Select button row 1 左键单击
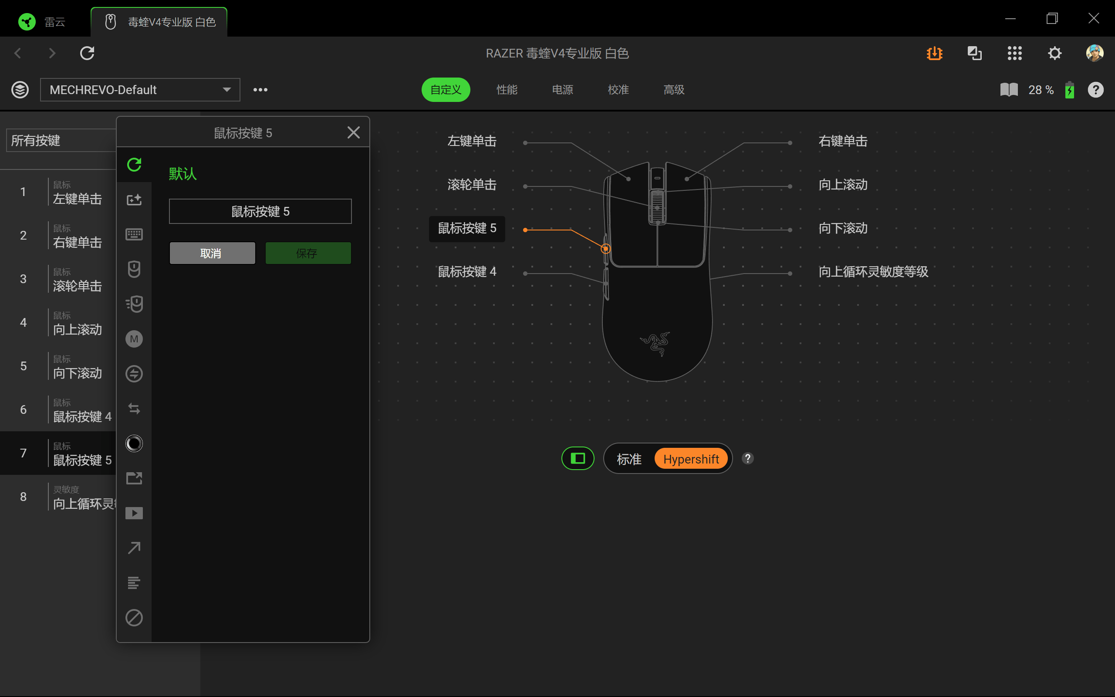 point(58,192)
